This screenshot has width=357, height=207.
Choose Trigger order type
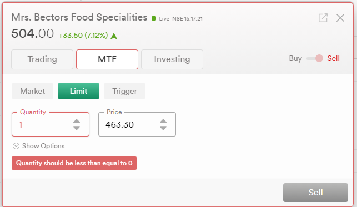pyautogui.click(x=124, y=91)
